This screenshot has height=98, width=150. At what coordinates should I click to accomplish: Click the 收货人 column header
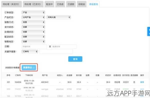point(60,75)
